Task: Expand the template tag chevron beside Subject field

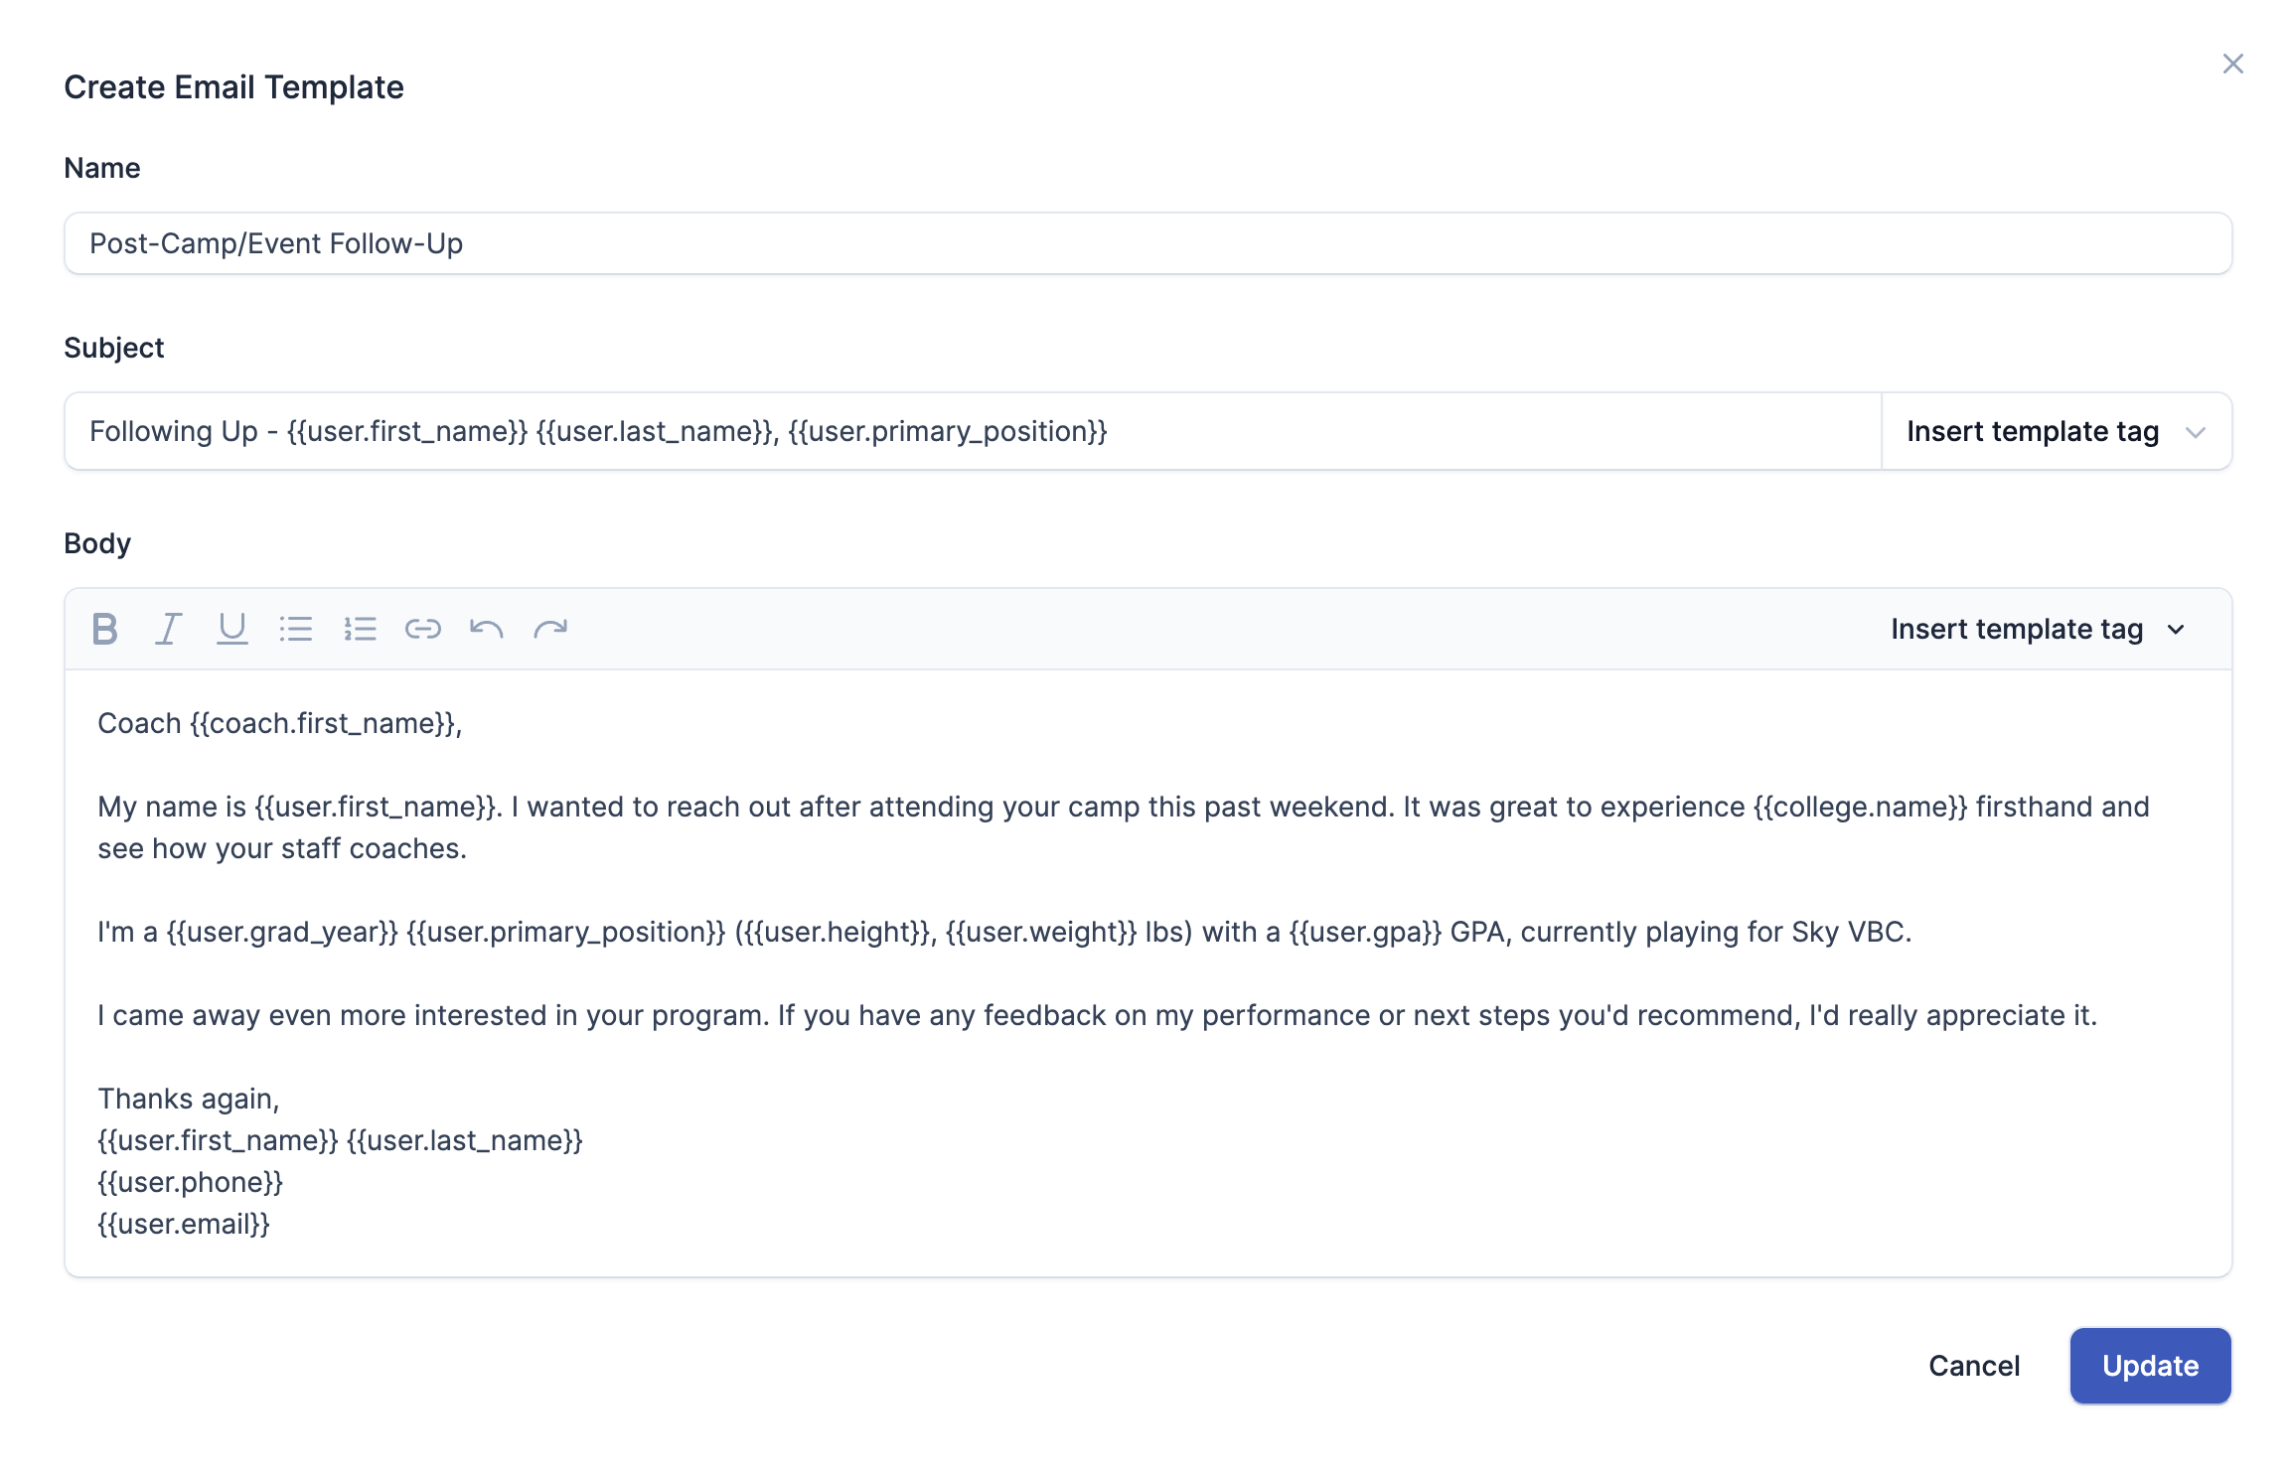Action: point(2198,431)
